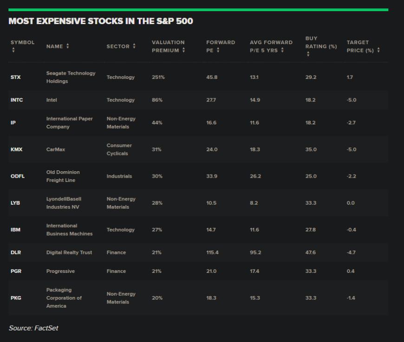Select the IBM ticker symbol
The width and height of the screenshot is (404, 342).
pos(15,230)
